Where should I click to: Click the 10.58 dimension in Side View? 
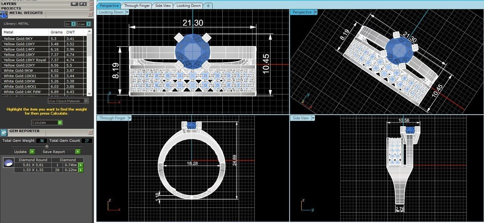point(404,121)
